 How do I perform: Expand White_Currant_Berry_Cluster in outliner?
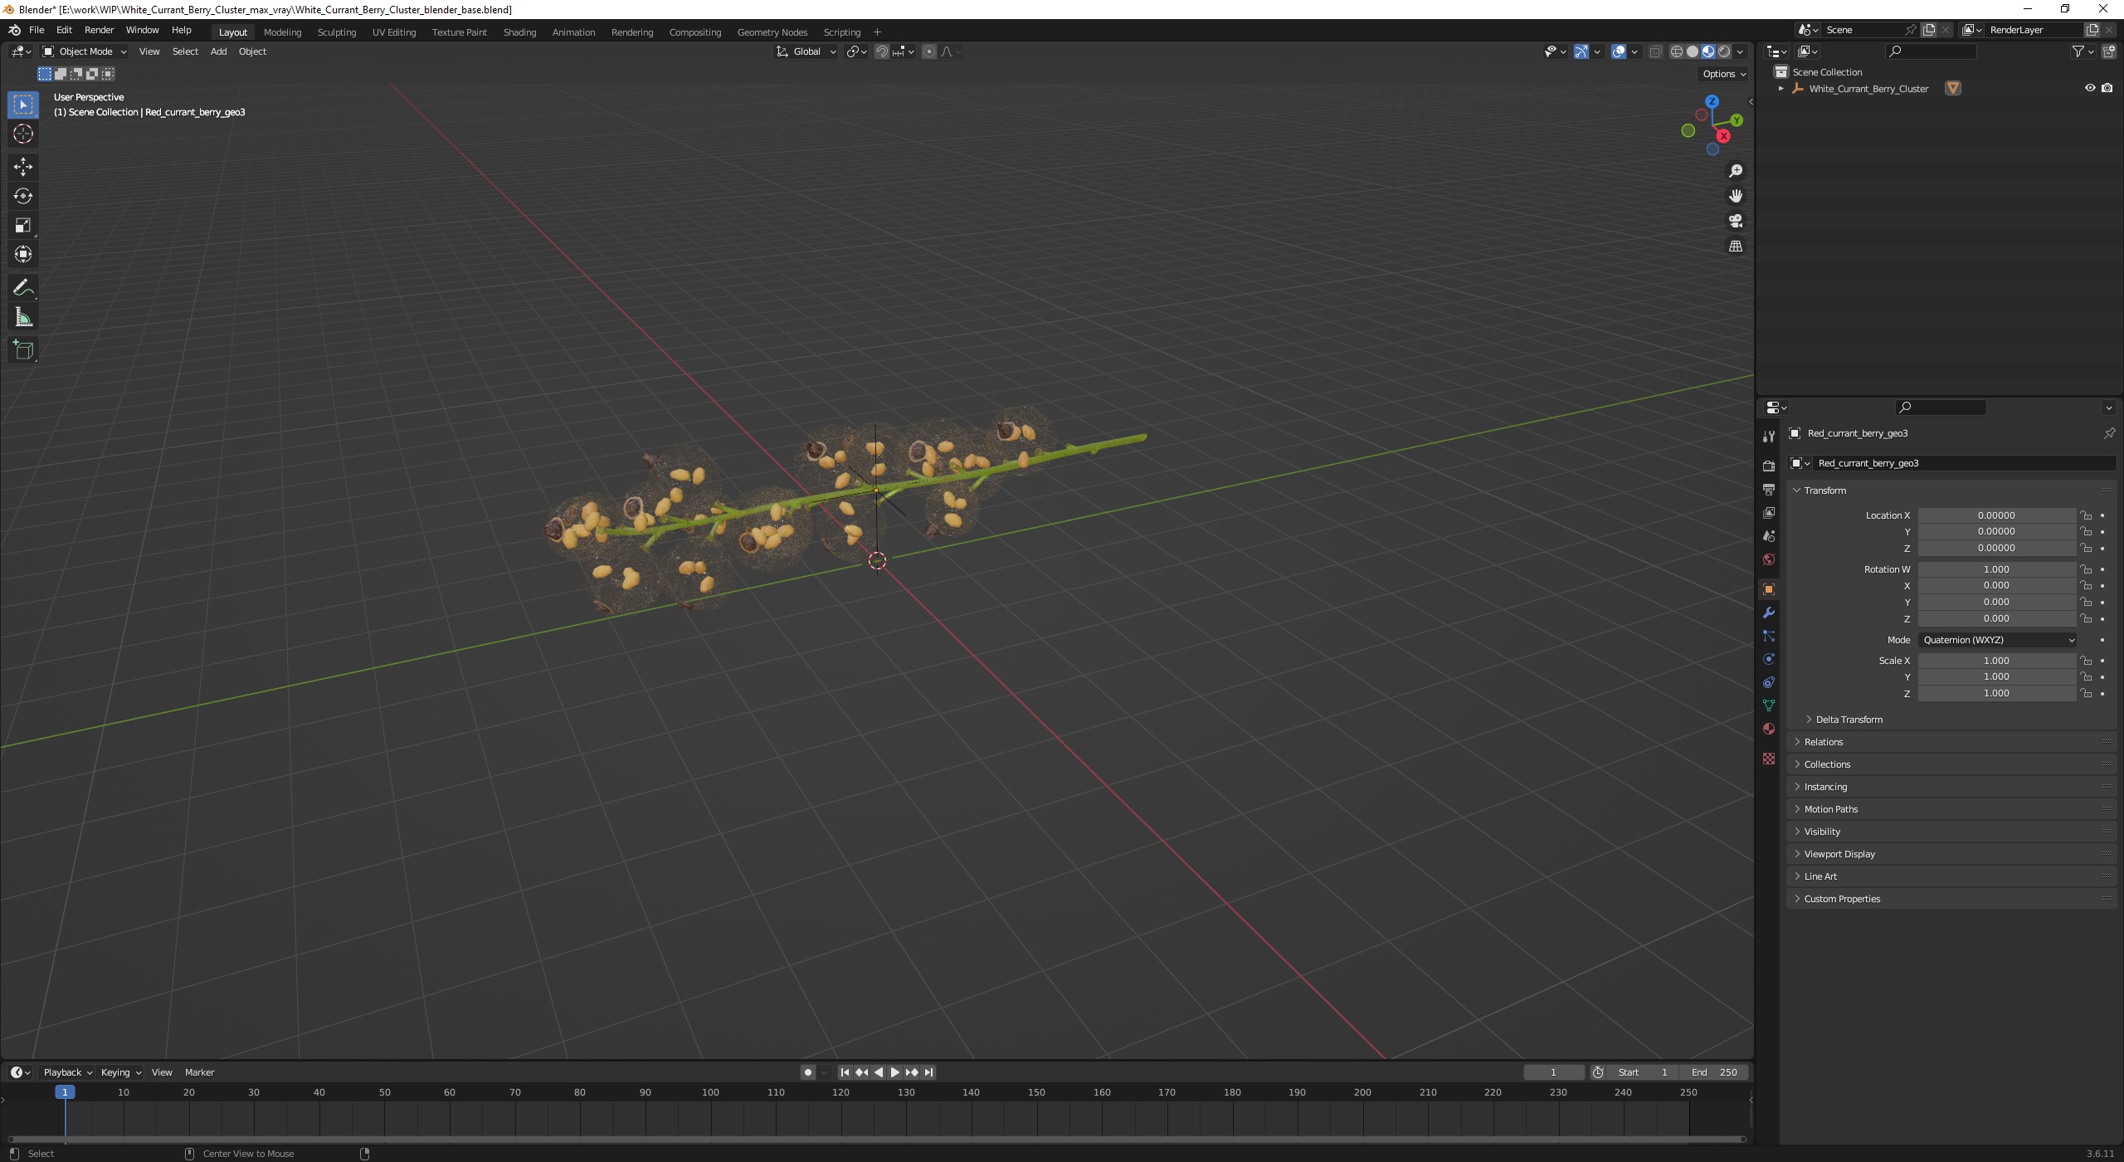[1780, 89]
